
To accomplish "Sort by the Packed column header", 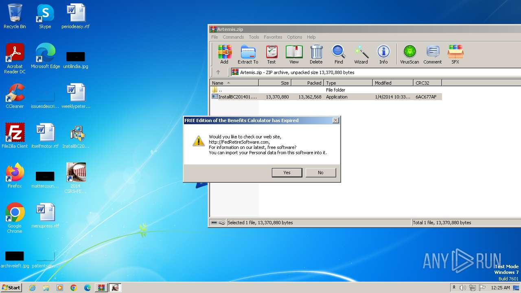I will click(307, 83).
